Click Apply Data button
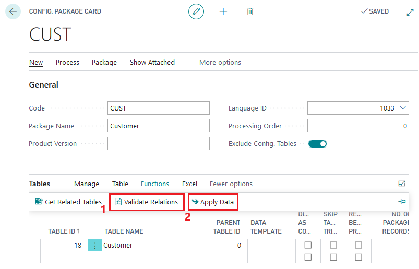This screenshot has width=419, height=269. coord(213,202)
